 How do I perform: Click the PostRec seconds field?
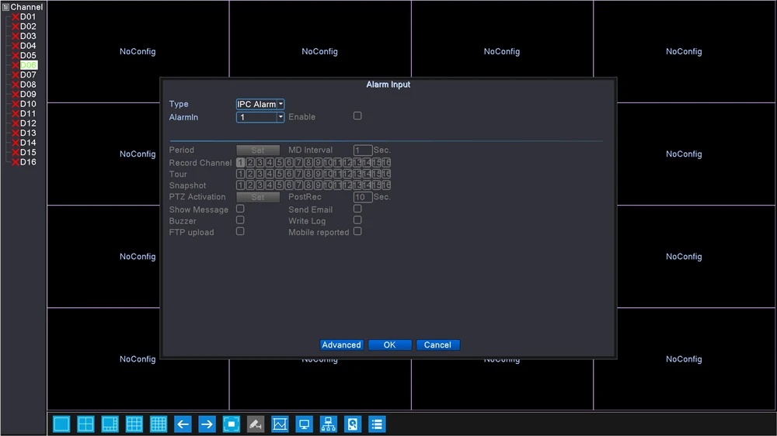click(x=363, y=197)
